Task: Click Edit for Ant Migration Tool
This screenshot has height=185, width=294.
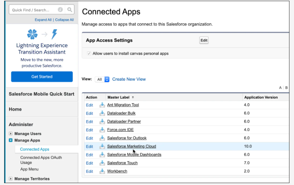Action: [x=89, y=105]
